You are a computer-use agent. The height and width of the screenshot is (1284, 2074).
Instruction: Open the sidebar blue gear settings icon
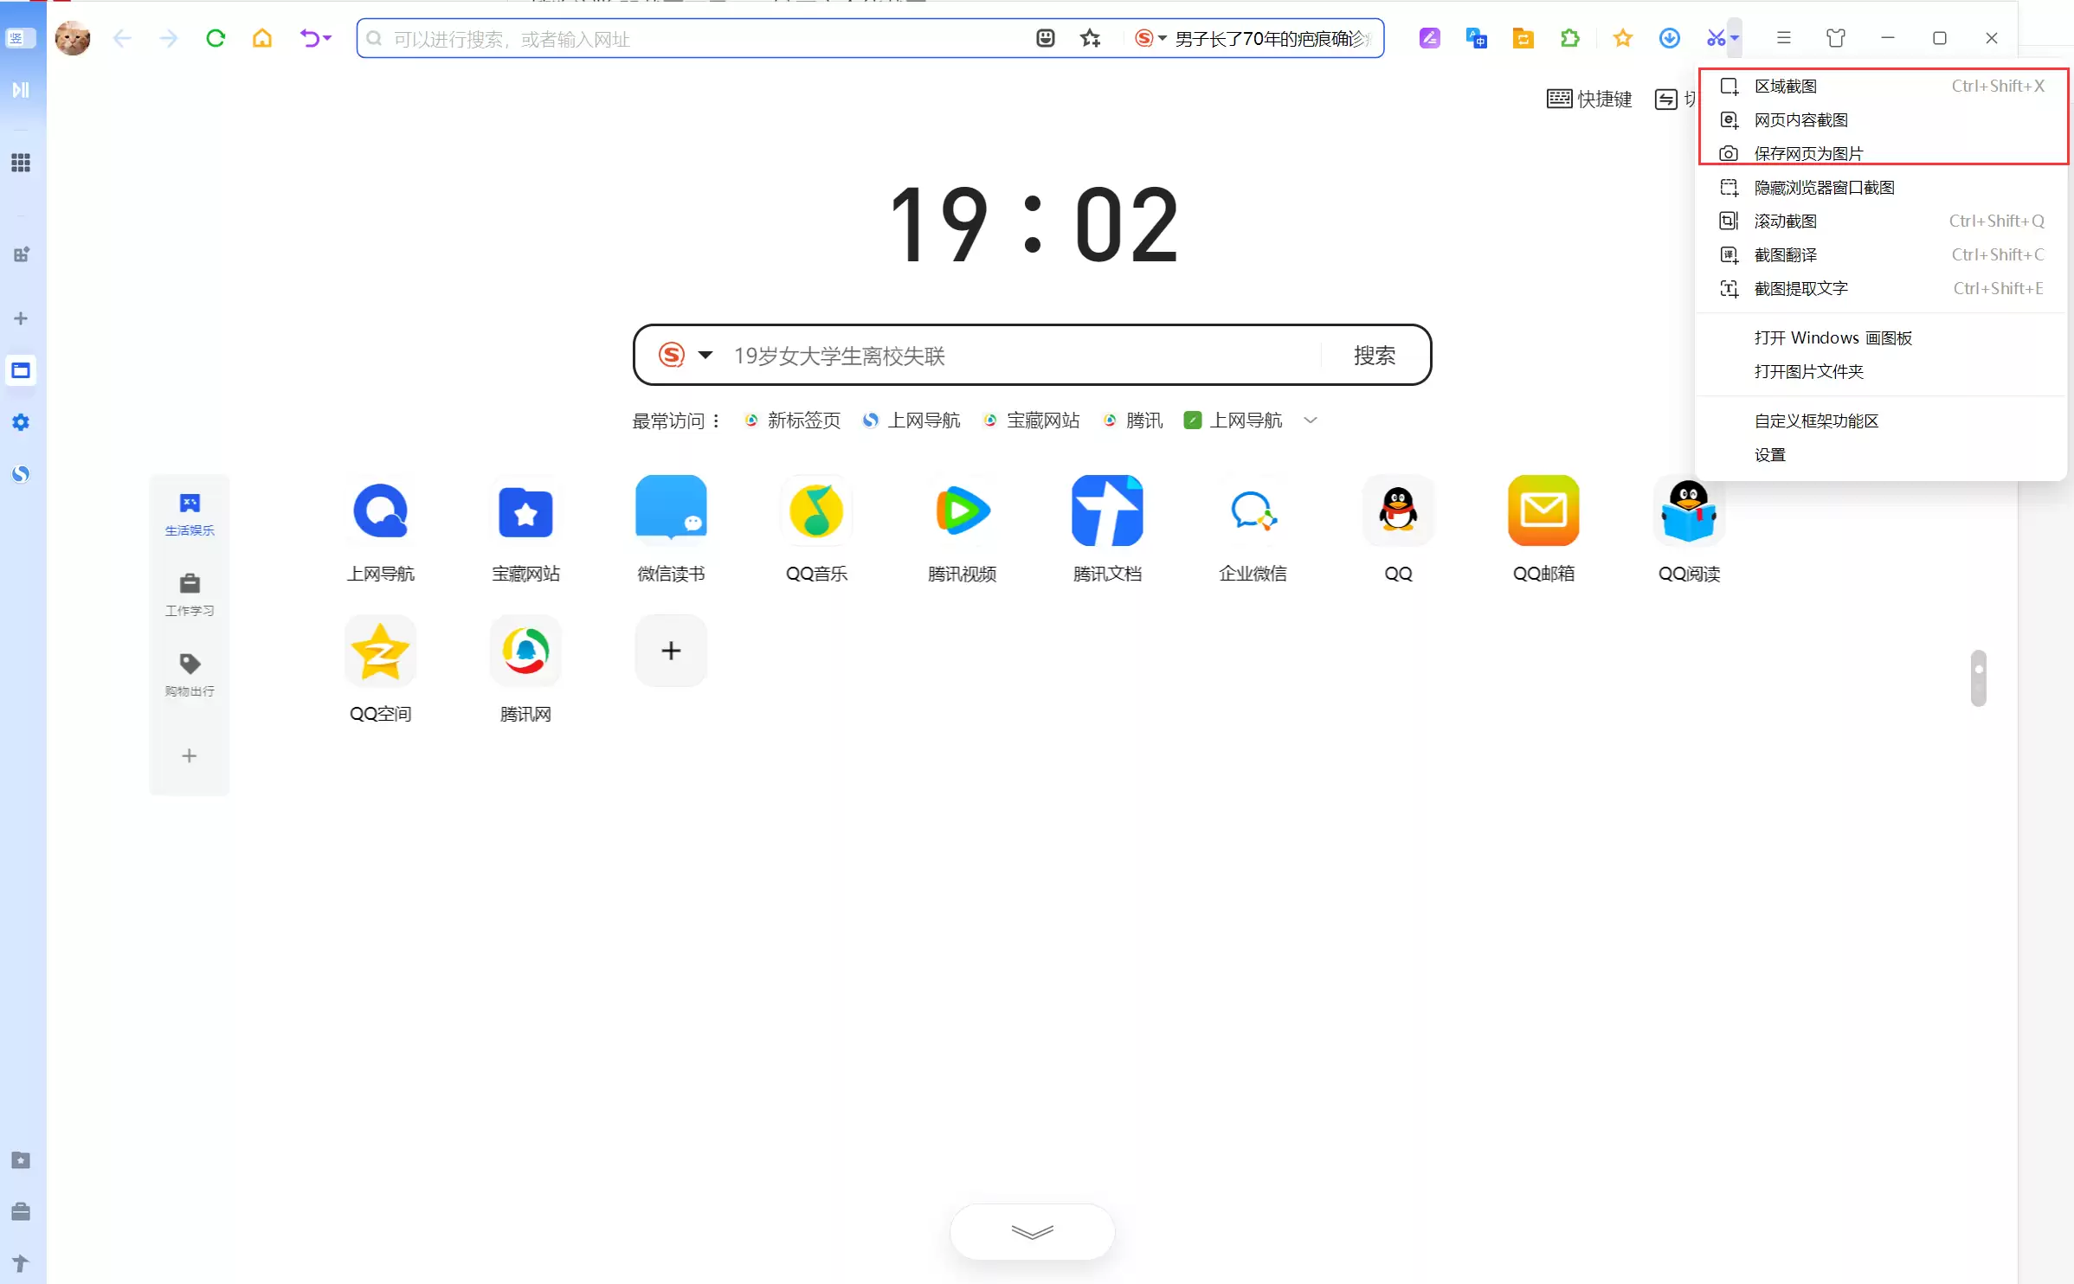click(x=21, y=422)
